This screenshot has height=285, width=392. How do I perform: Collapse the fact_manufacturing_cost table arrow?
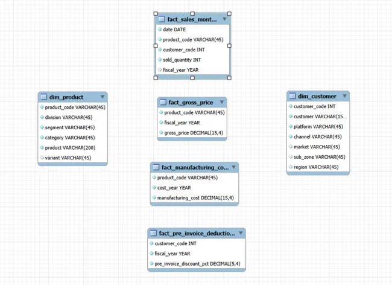coord(233,167)
